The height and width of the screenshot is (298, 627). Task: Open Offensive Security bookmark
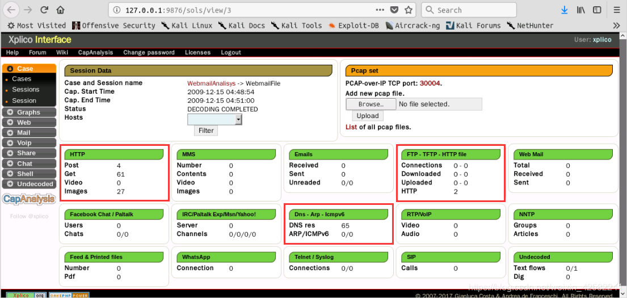coord(113,26)
